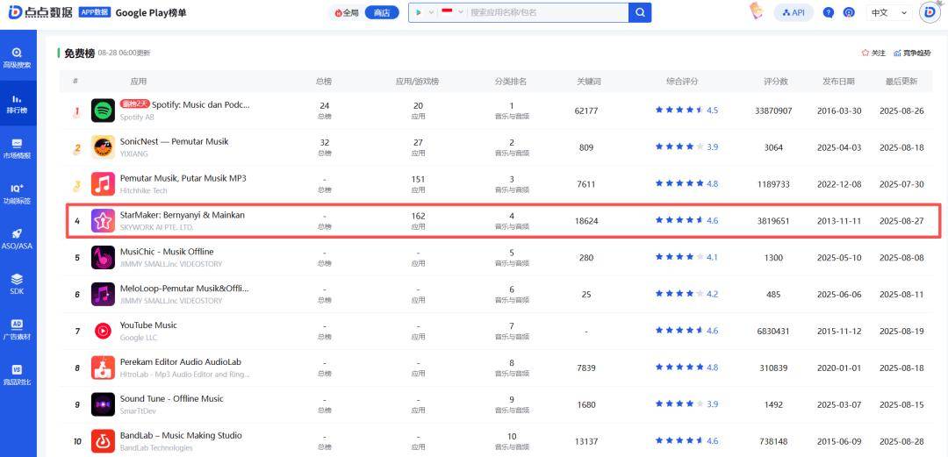Click the 点点数据 logo

point(41,12)
